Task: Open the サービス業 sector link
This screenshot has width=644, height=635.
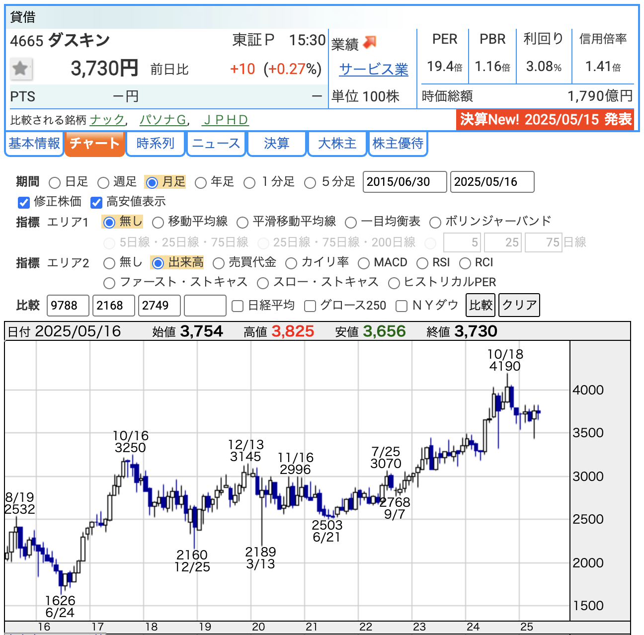Action: pyautogui.click(x=374, y=70)
